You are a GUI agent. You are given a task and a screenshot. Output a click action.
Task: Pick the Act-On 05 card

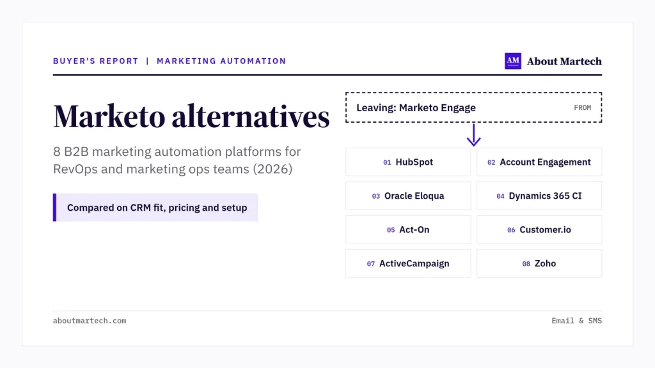point(408,229)
